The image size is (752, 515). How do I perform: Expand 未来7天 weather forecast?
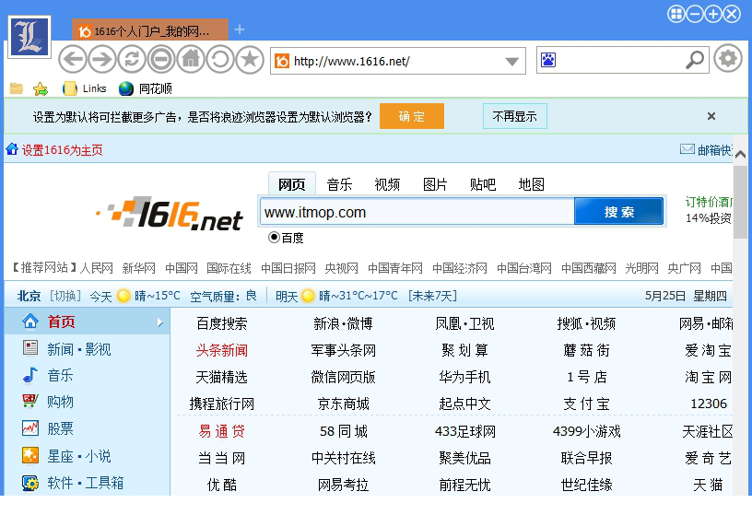coord(432,296)
